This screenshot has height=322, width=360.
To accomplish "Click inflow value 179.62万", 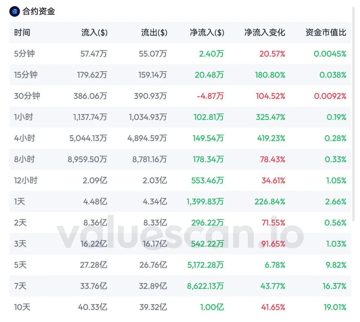I will coord(92,75).
